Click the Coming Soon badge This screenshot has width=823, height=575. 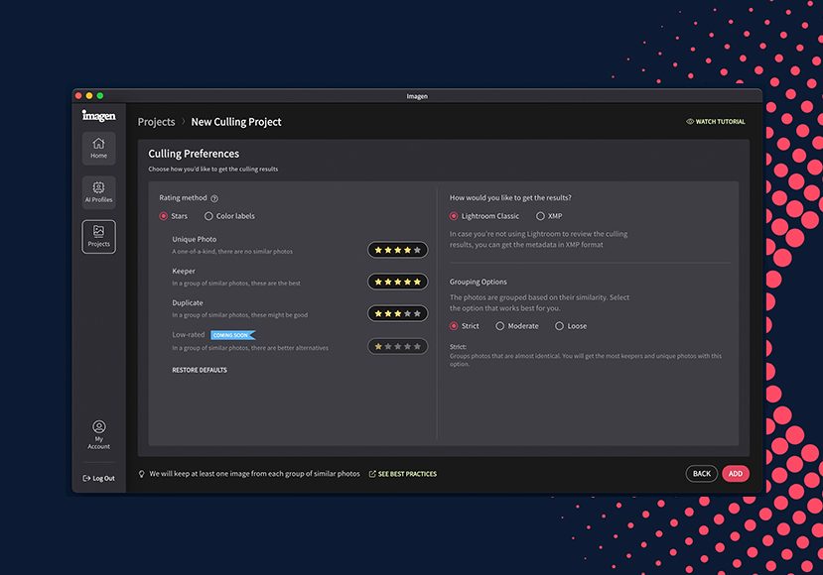point(233,335)
